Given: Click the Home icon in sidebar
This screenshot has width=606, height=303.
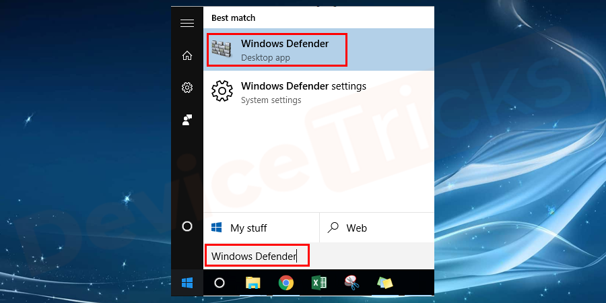Looking at the screenshot, I should tap(187, 55).
